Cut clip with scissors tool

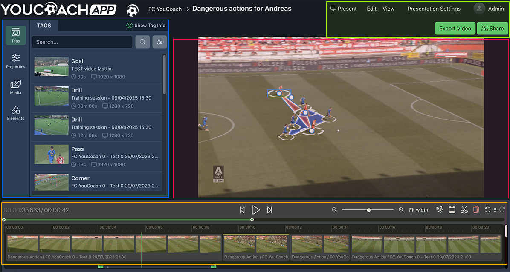(464, 210)
